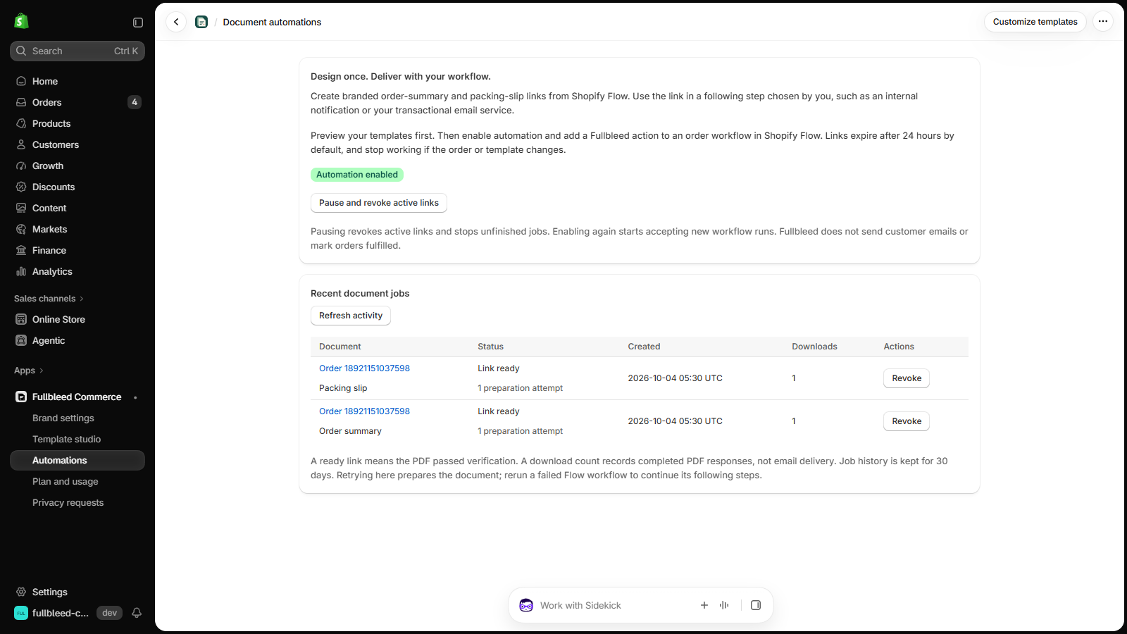Click the Growth icon in sidebar
Viewport: 1127px width, 634px height.
pos(21,166)
